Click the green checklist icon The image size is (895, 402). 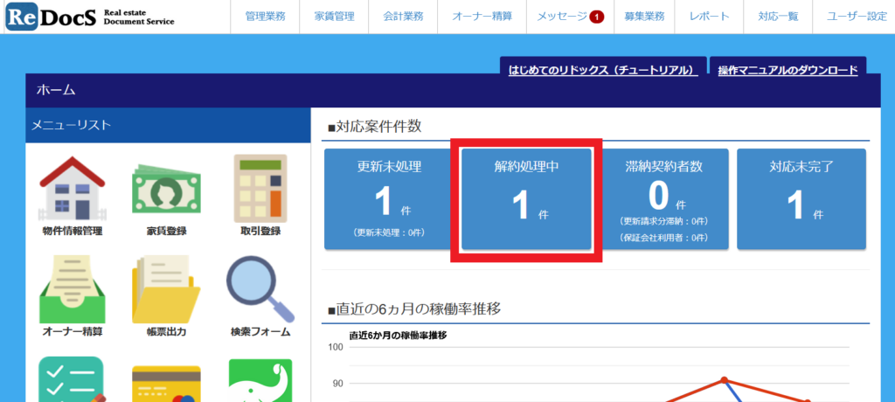pyautogui.click(x=73, y=379)
